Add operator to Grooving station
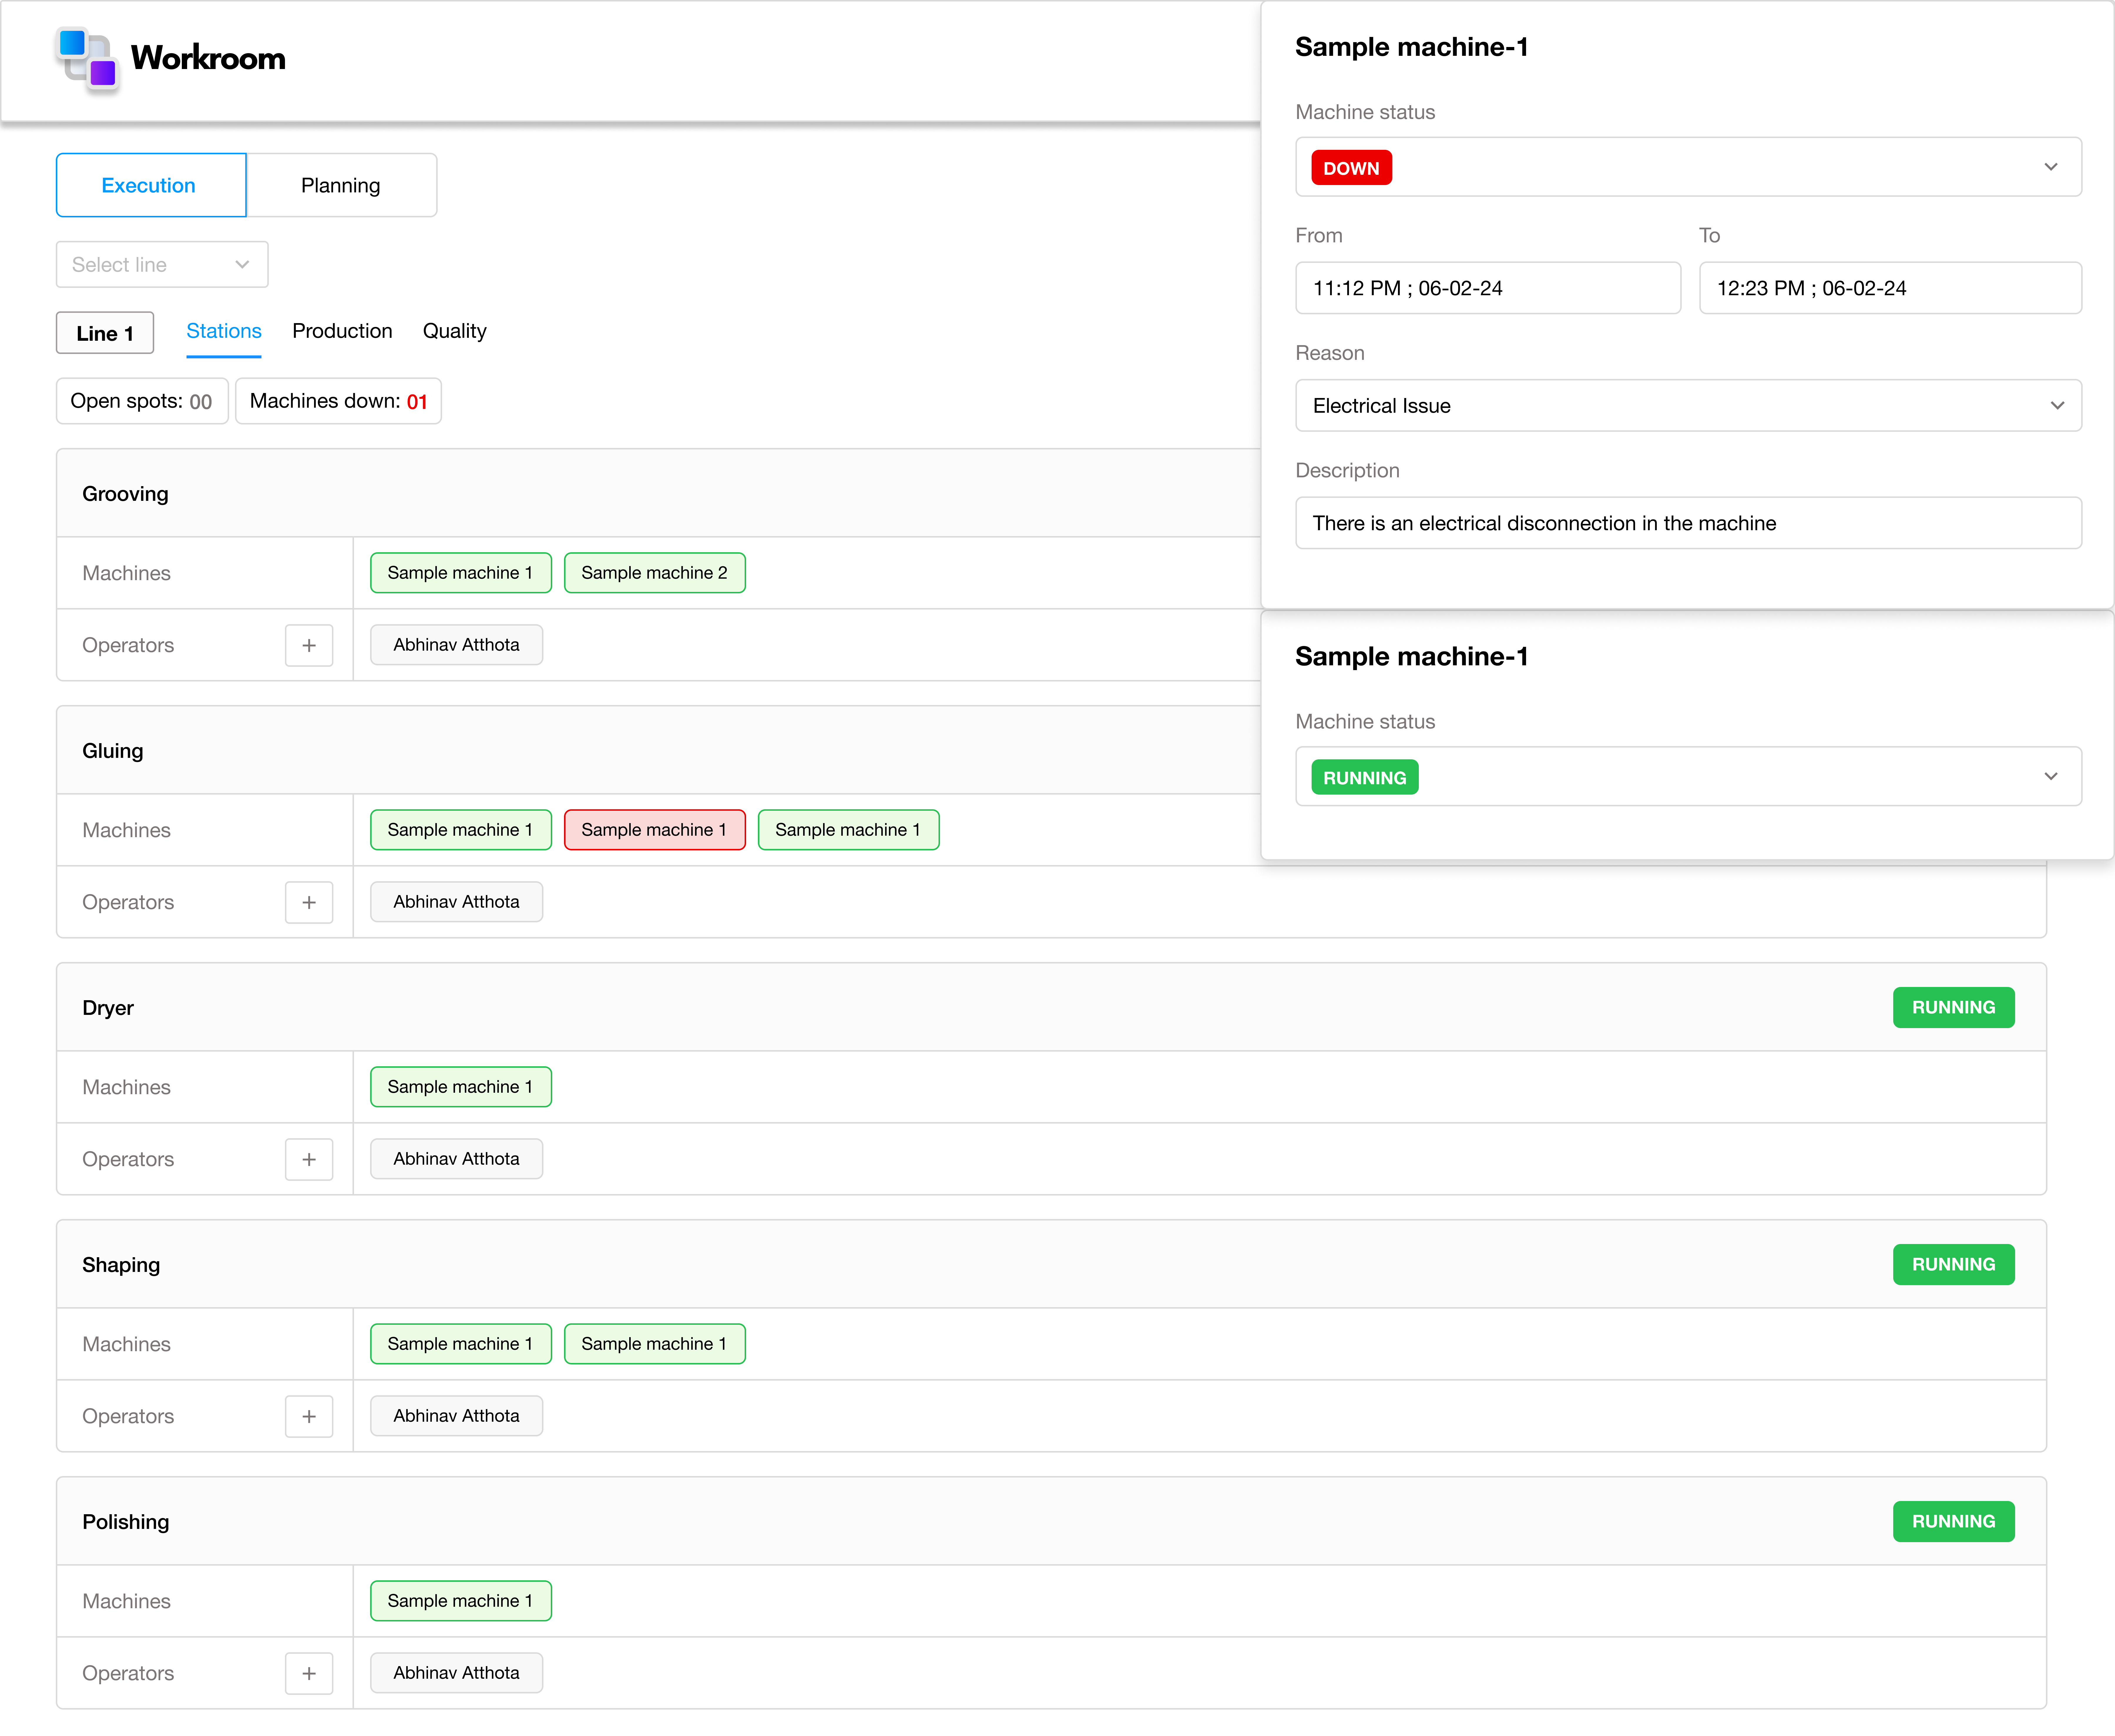This screenshot has width=2115, height=1736. 309,645
